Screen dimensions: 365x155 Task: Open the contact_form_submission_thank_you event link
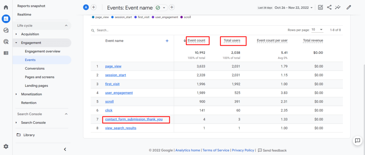(x=134, y=119)
